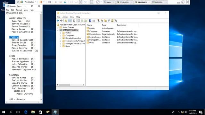The image size is (205, 115).
Task: Click the Create new organizational unit icon
Action: pos(105,20)
